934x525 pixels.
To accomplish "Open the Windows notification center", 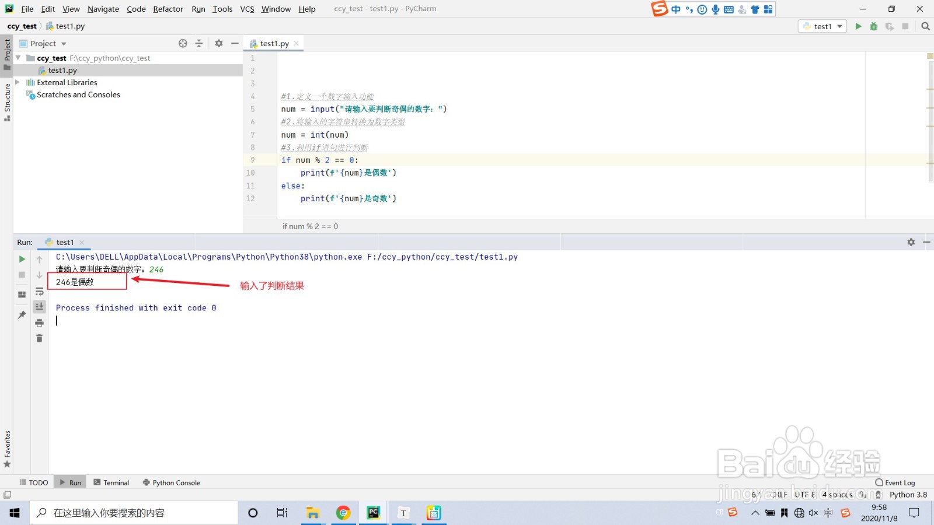I will pyautogui.click(x=914, y=513).
